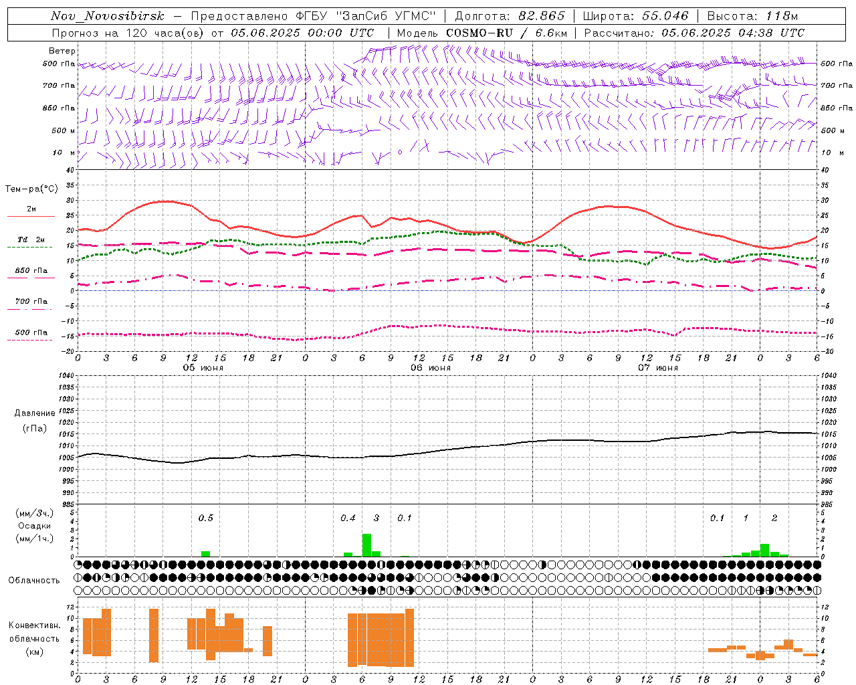Click the '05 июня' date label
The width and height of the screenshot is (856, 685).
[x=203, y=367]
